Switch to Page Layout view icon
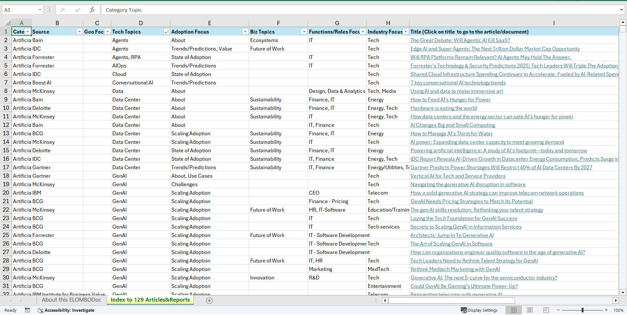 tap(530, 310)
